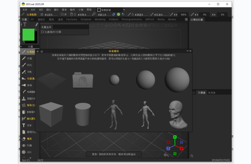
Task: Choose the cylinder primitive thumbnail
Action: tap(82, 115)
